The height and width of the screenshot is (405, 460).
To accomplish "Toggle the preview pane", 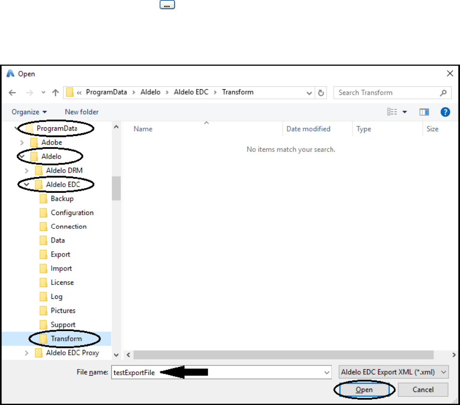I will pyautogui.click(x=424, y=112).
